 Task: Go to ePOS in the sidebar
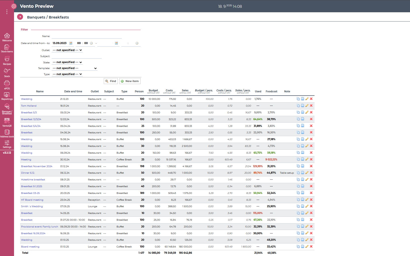pyautogui.click(x=7, y=85)
